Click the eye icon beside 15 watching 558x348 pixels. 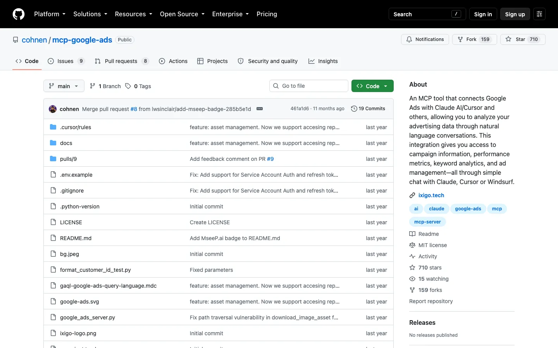pos(412,279)
